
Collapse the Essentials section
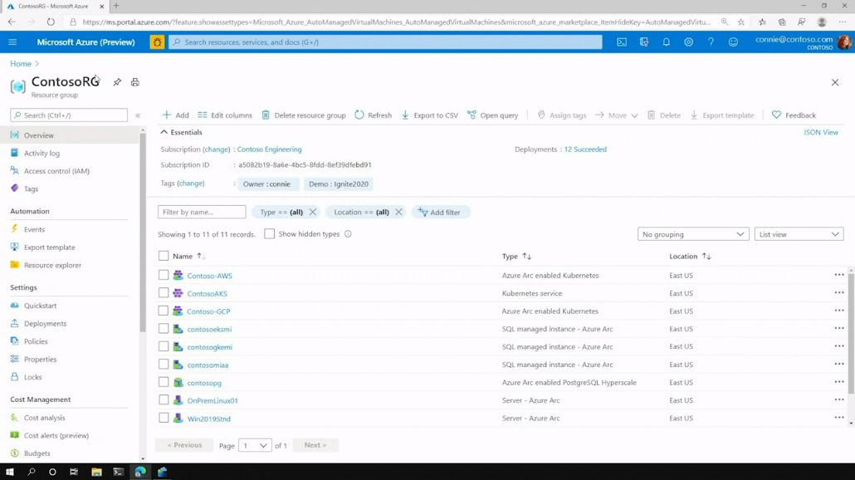point(164,132)
